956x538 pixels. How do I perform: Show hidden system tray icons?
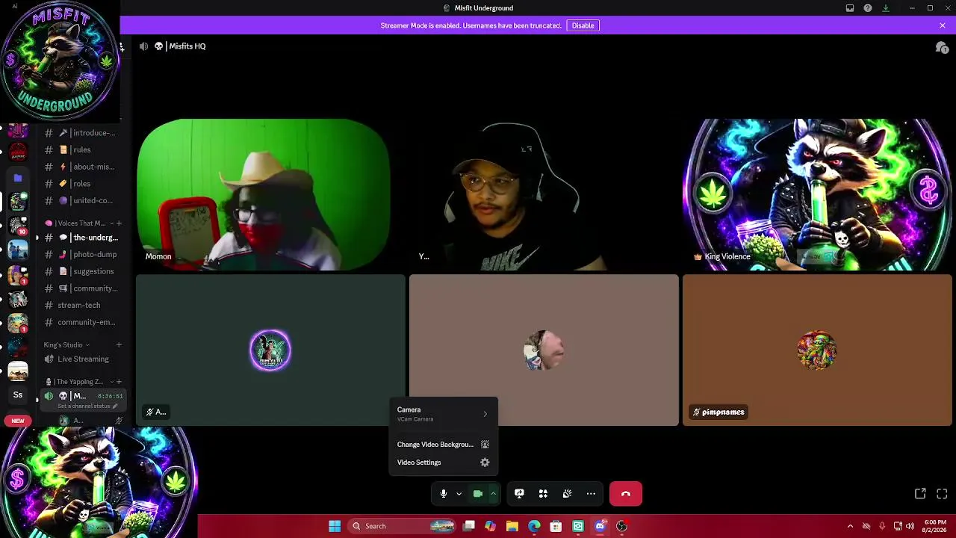pos(850,526)
